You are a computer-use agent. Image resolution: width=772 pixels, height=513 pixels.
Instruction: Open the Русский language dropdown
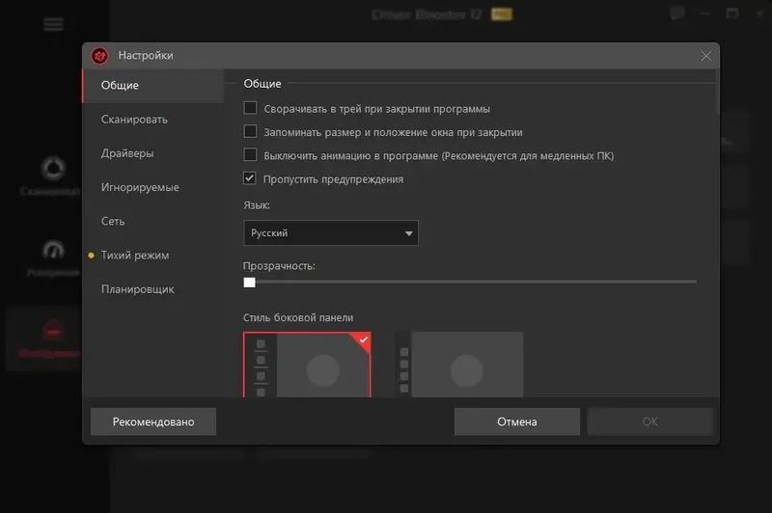point(331,232)
